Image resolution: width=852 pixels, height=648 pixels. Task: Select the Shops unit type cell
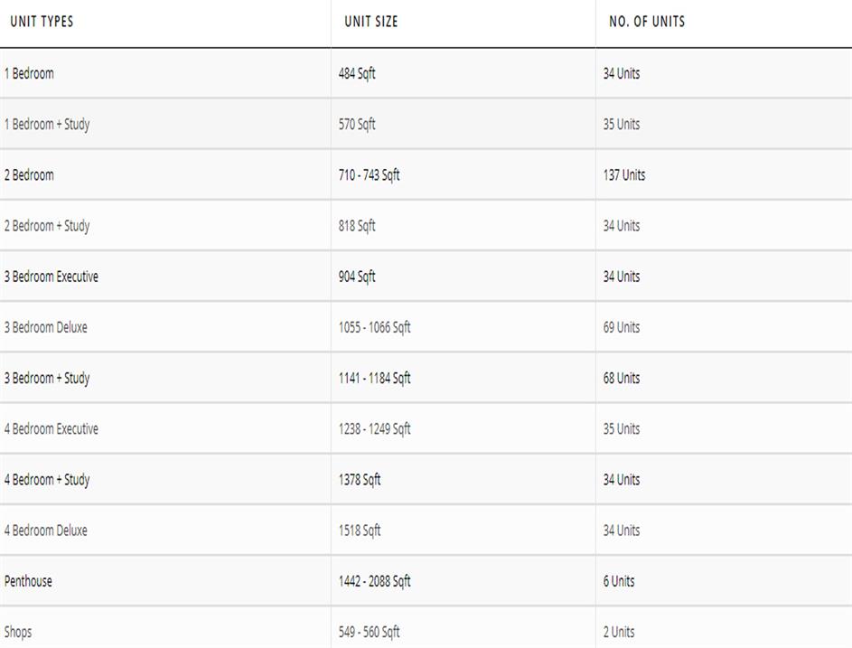click(x=18, y=632)
